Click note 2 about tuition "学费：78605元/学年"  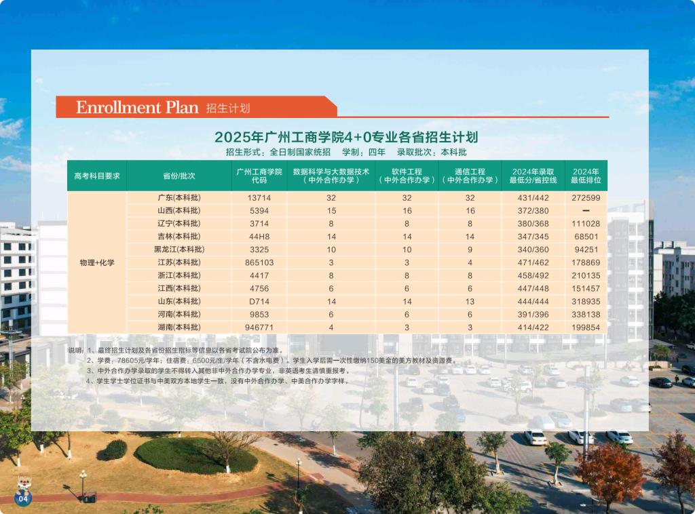click(271, 361)
